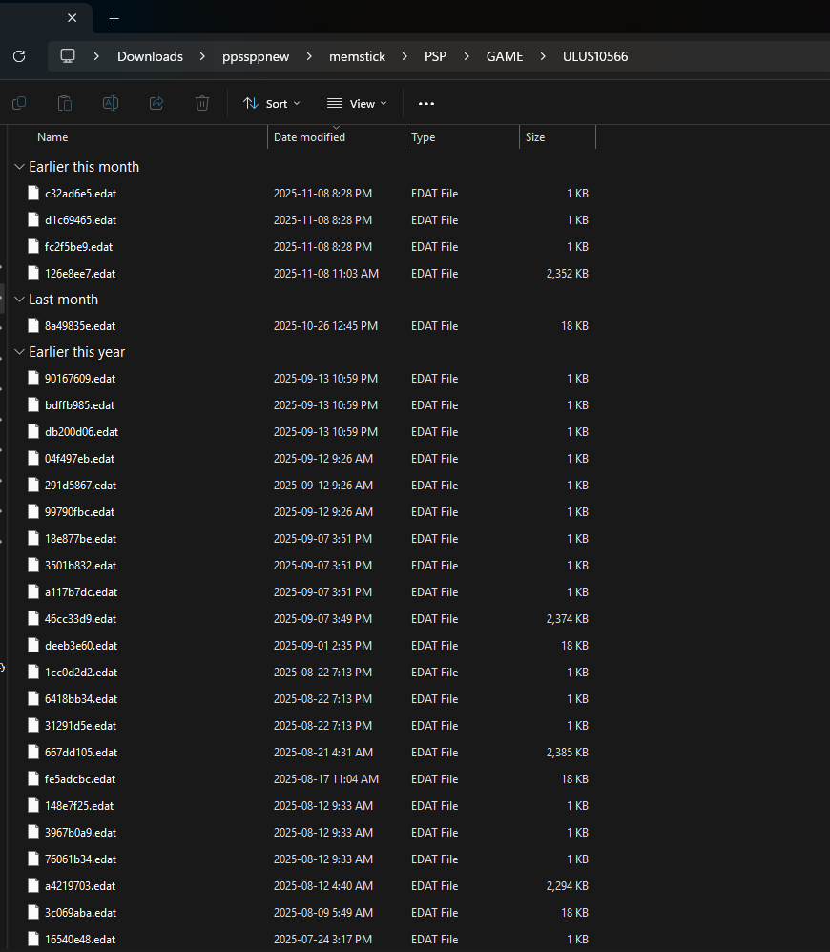Go to memstick in address bar
This screenshot has width=830, height=952.
357,56
